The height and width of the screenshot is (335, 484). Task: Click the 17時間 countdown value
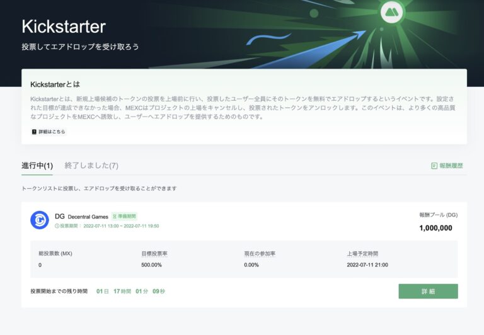(122, 291)
